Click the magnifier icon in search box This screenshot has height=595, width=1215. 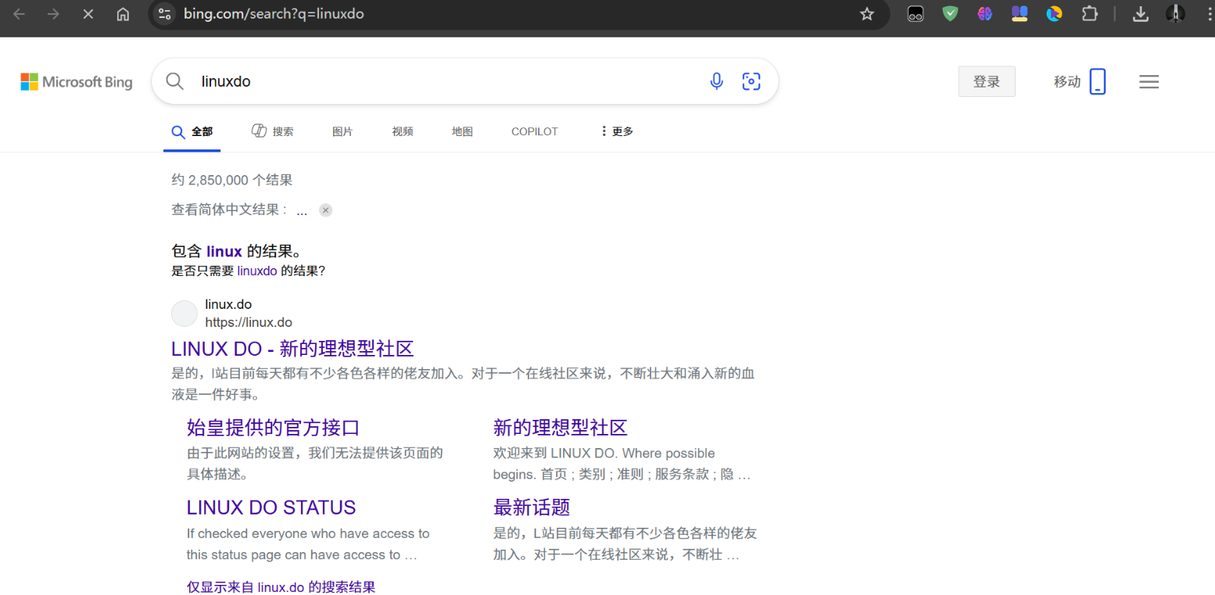point(175,81)
